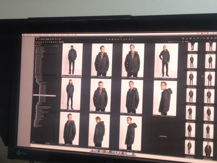Open the Library tool tab with orange folder icon
This screenshot has height=163, width=217.
(x=36, y=42)
